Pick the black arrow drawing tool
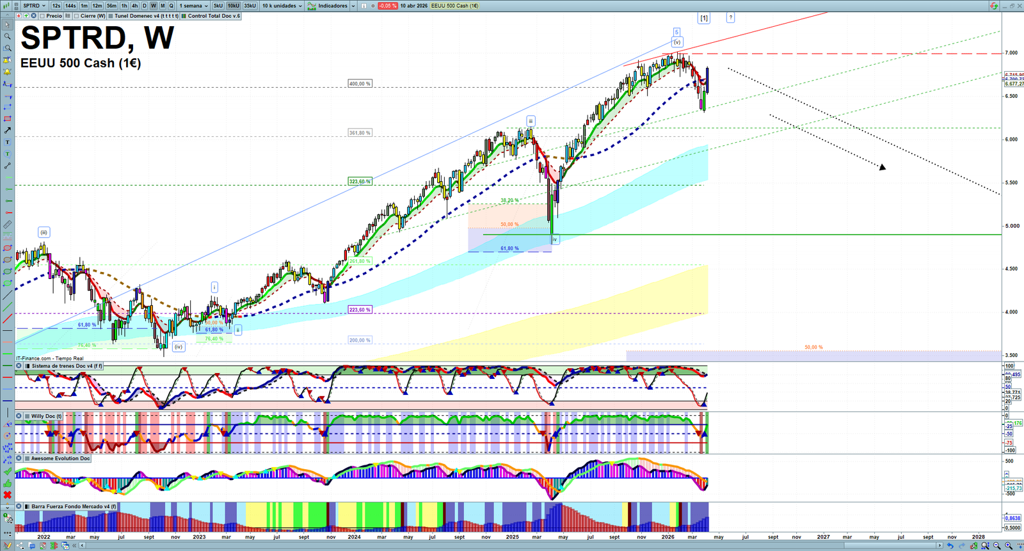This screenshot has height=551, width=1024. tap(7, 130)
